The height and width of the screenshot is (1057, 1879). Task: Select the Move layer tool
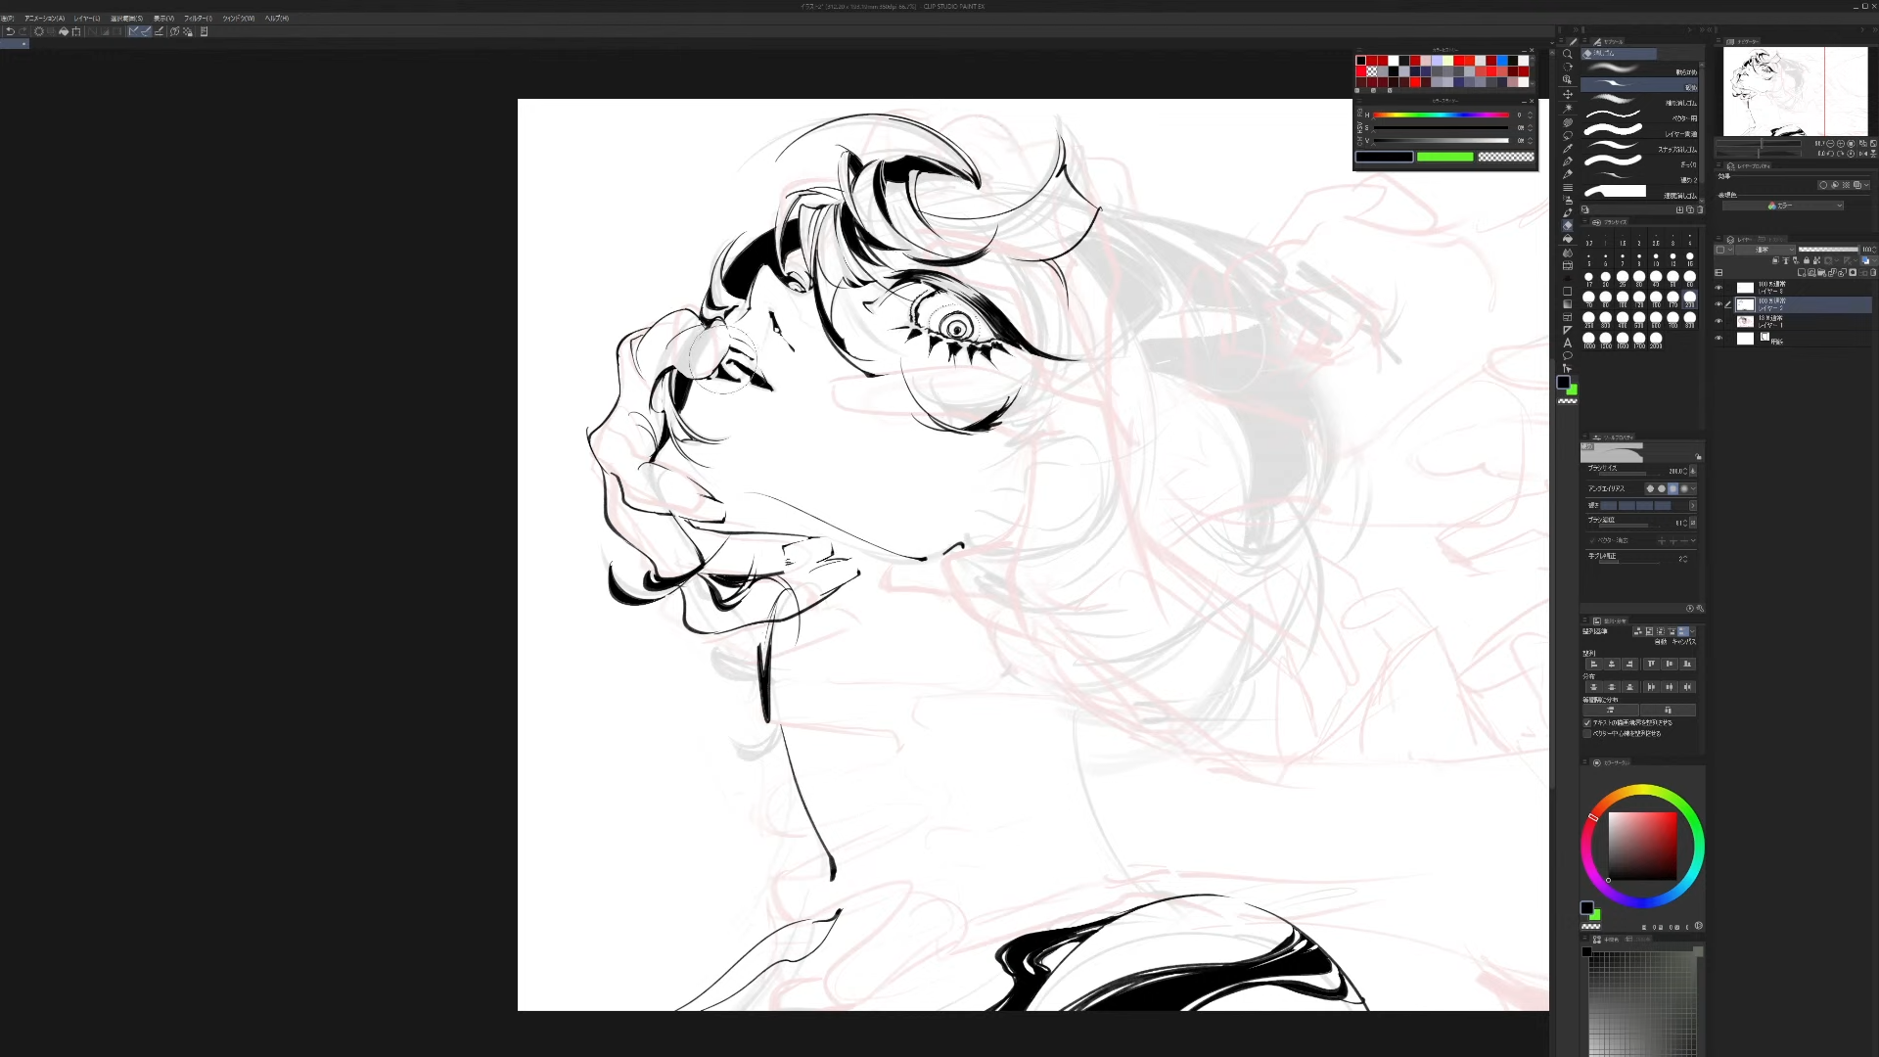point(1567,94)
